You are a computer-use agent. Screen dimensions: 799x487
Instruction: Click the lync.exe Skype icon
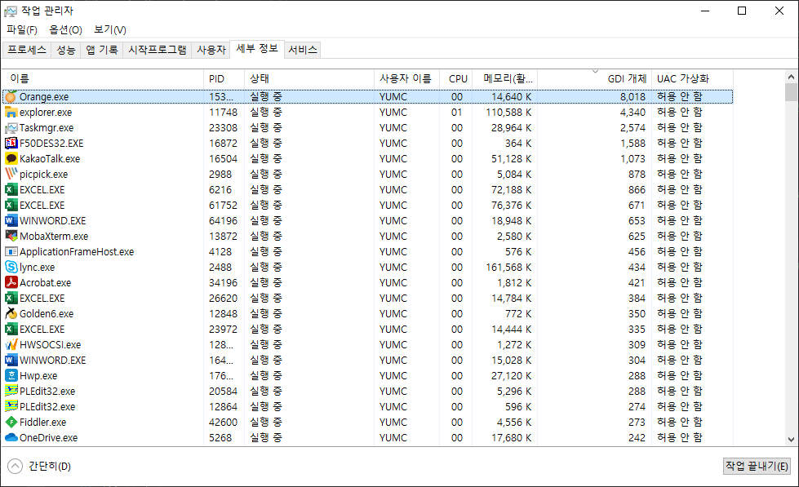click(11, 268)
